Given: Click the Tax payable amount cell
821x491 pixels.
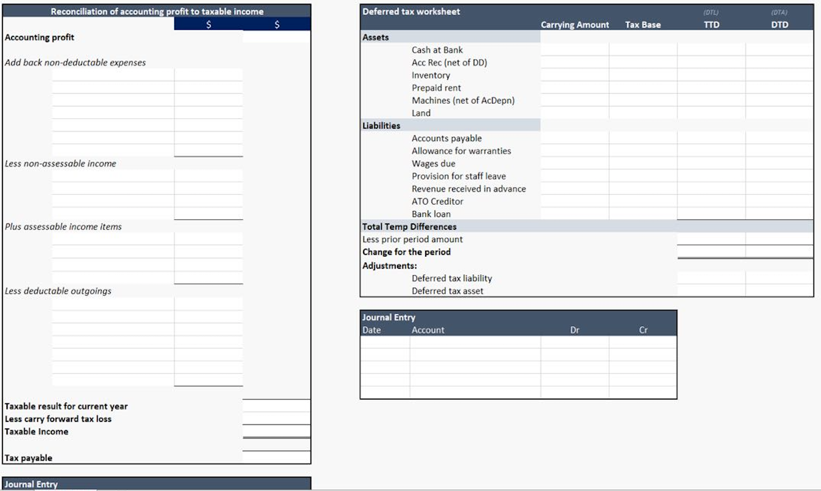Looking at the screenshot, I should [x=277, y=457].
